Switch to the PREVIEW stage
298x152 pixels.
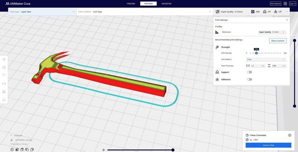(148, 4)
